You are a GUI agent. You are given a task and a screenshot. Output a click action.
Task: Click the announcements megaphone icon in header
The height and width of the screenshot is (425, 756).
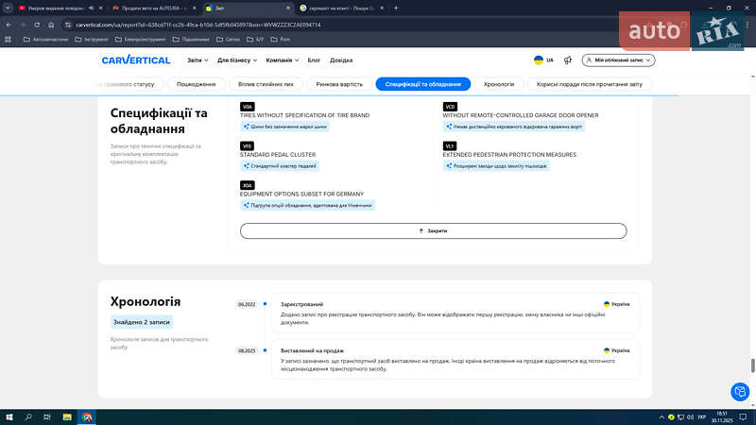point(568,59)
